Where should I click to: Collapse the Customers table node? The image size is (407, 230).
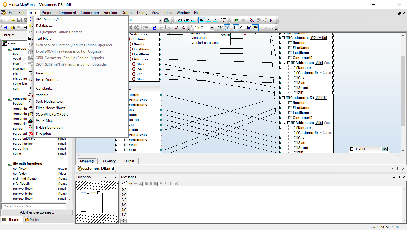click(283, 38)
